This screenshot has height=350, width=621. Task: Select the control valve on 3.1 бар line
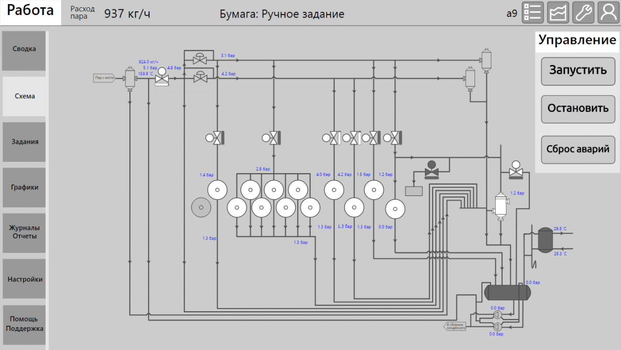(x=200, y=59)
